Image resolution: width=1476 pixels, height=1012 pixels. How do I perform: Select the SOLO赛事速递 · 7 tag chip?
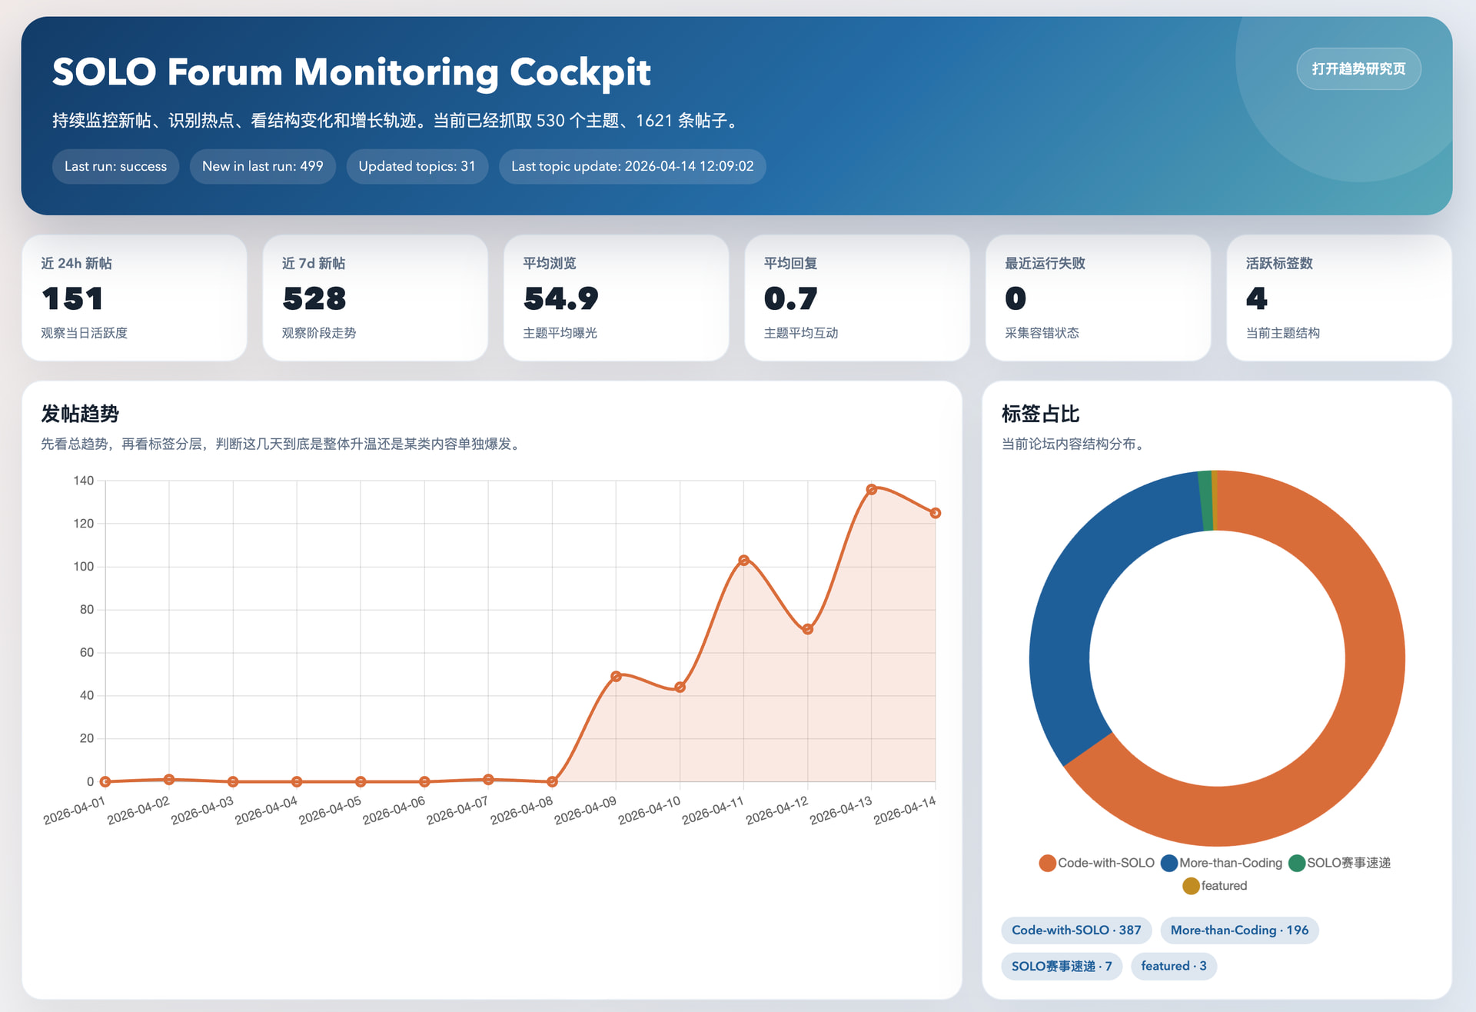click(1061, 966)
